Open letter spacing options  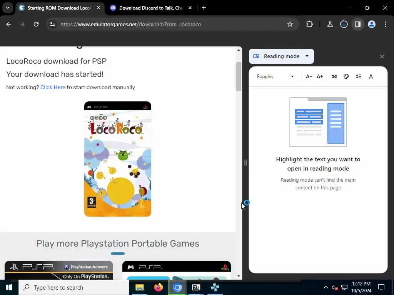point(371,76)
